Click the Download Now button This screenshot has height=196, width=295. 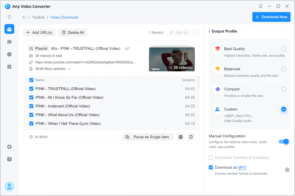[x=271, y=17]
